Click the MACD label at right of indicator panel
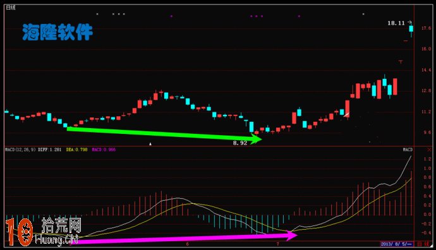Viewport: 436px width, 250px height. (408, 150)
